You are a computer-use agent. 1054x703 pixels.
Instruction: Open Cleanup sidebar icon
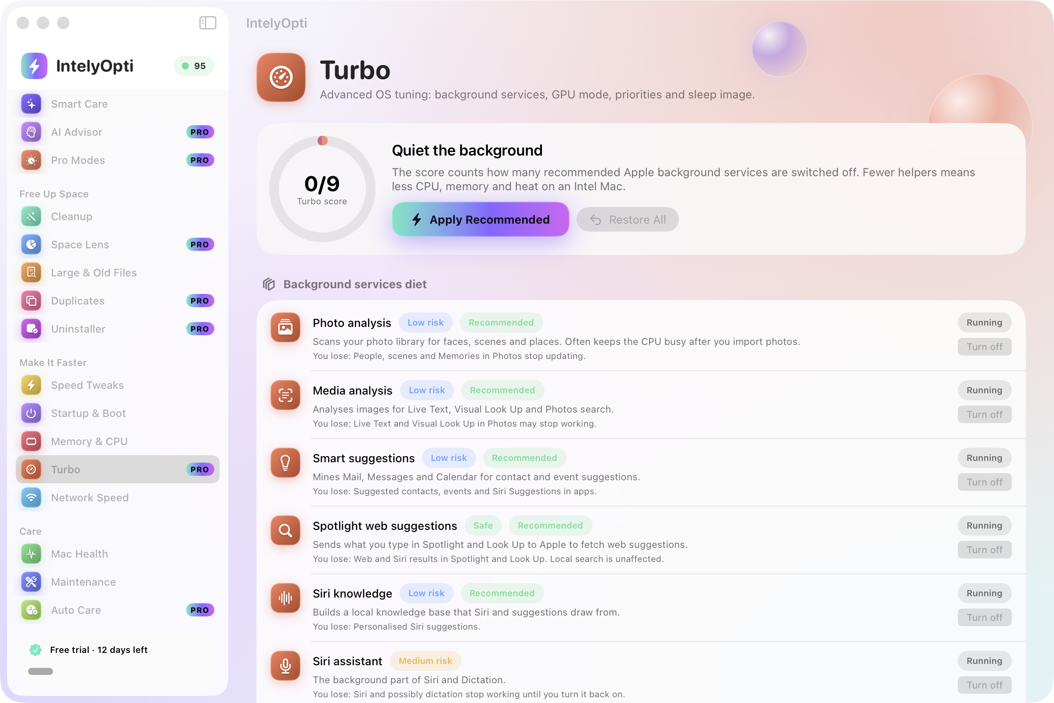click(x=31, y=217)
